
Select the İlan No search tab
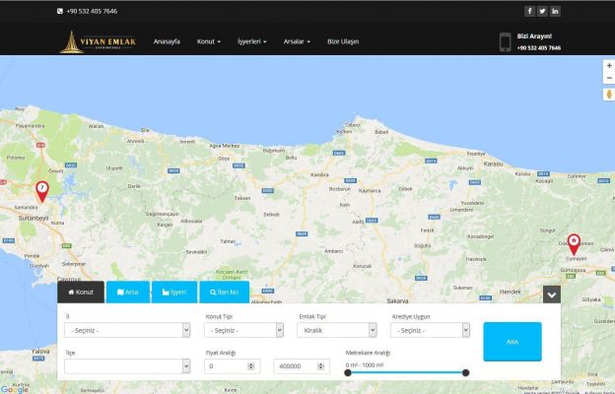(224, 293)
